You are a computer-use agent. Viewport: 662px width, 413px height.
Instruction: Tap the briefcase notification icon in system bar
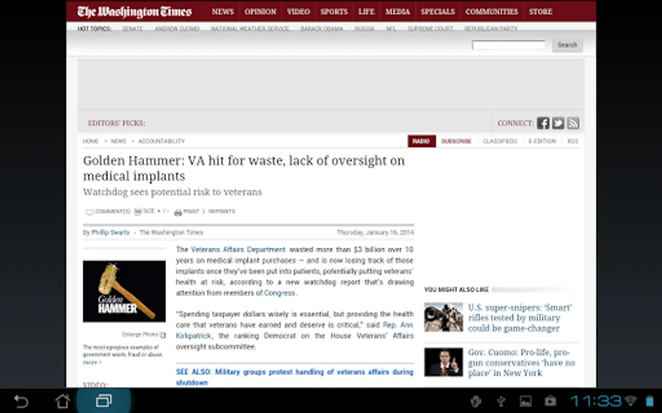coord(550,402)
